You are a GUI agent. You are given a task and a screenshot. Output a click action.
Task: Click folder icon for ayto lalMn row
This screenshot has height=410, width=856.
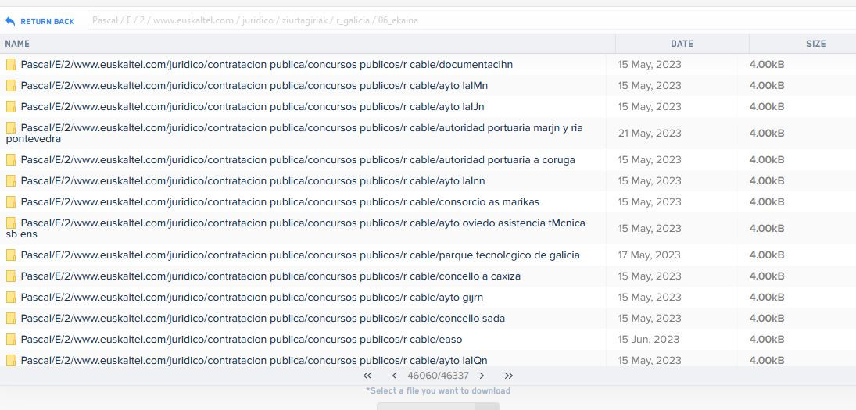(11, 86)
